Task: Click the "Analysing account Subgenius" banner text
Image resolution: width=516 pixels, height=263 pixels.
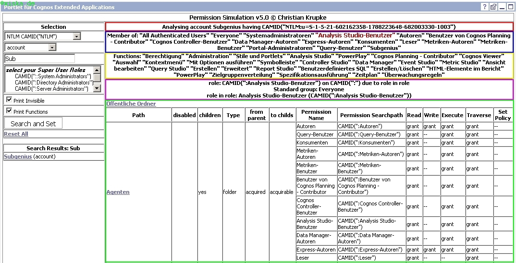Action: click(308, 27)
